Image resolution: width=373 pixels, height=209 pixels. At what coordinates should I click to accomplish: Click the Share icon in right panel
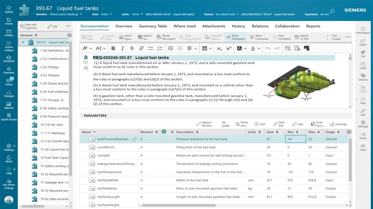click(363, 135)
